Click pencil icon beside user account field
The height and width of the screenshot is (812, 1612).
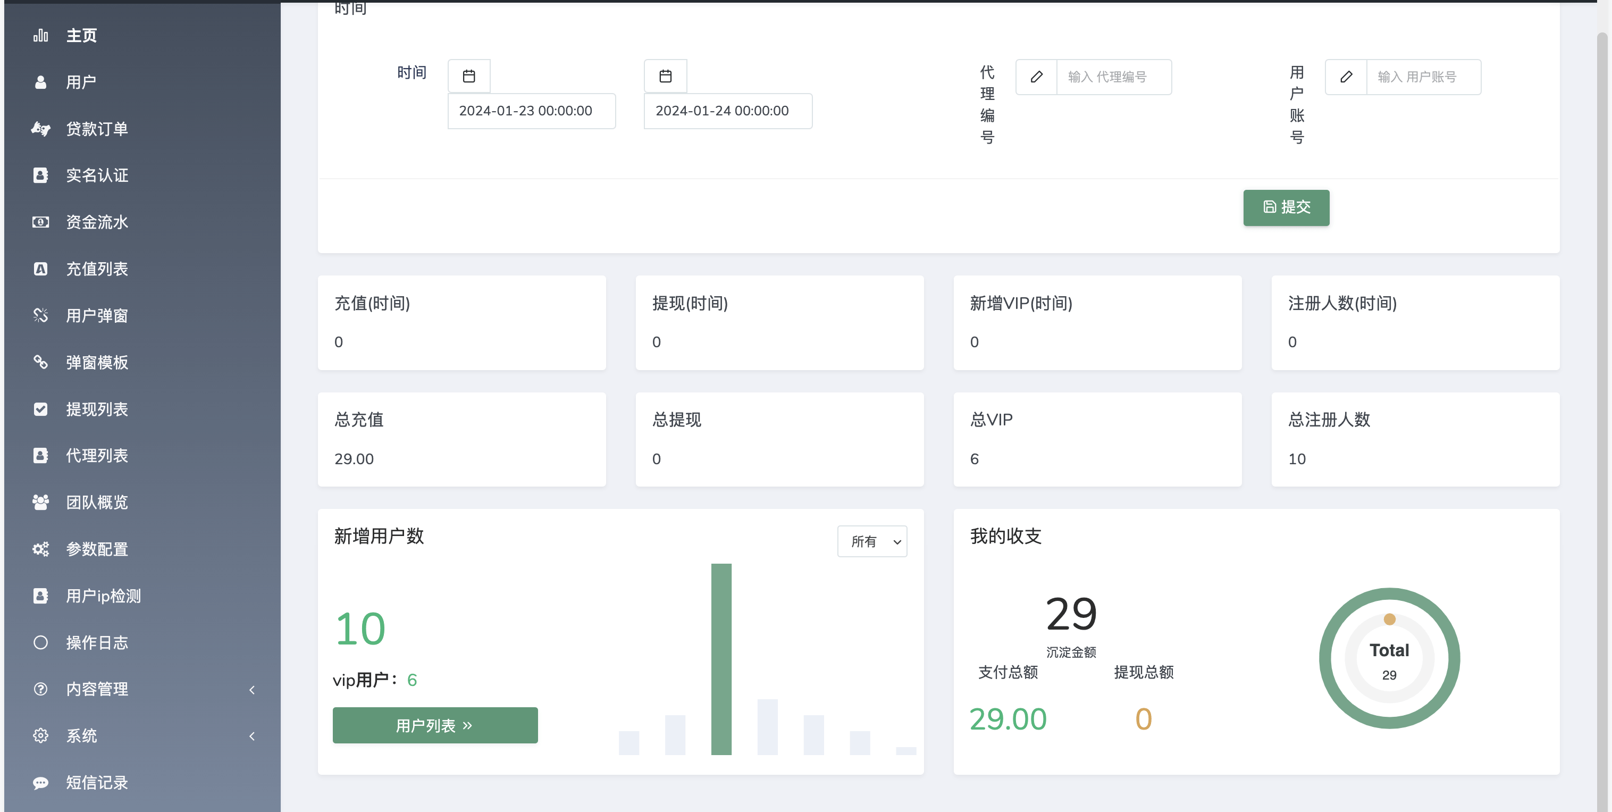(1346, 77)
